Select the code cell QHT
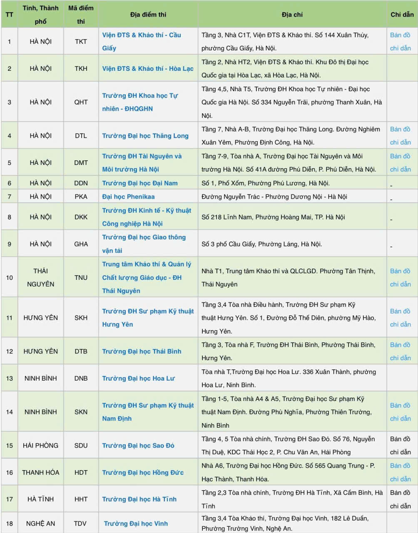 pyautogui.click(x=81, y=102)
